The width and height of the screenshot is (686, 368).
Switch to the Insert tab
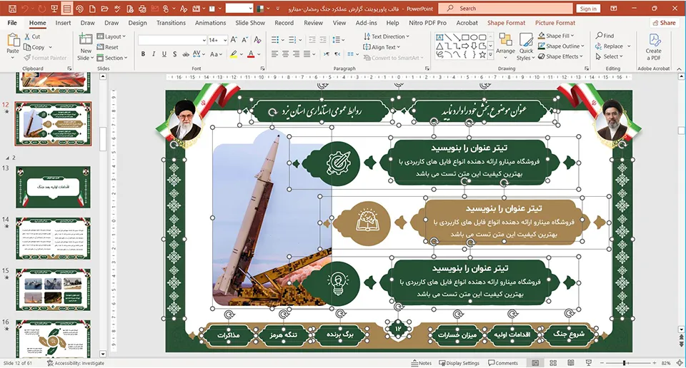click(63, 23)
